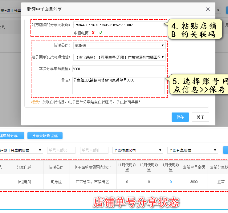Viewport: 228px width, 213px height.
Task: Open the 全部分享店铺 dropdown
Action: tap(193, 150)
